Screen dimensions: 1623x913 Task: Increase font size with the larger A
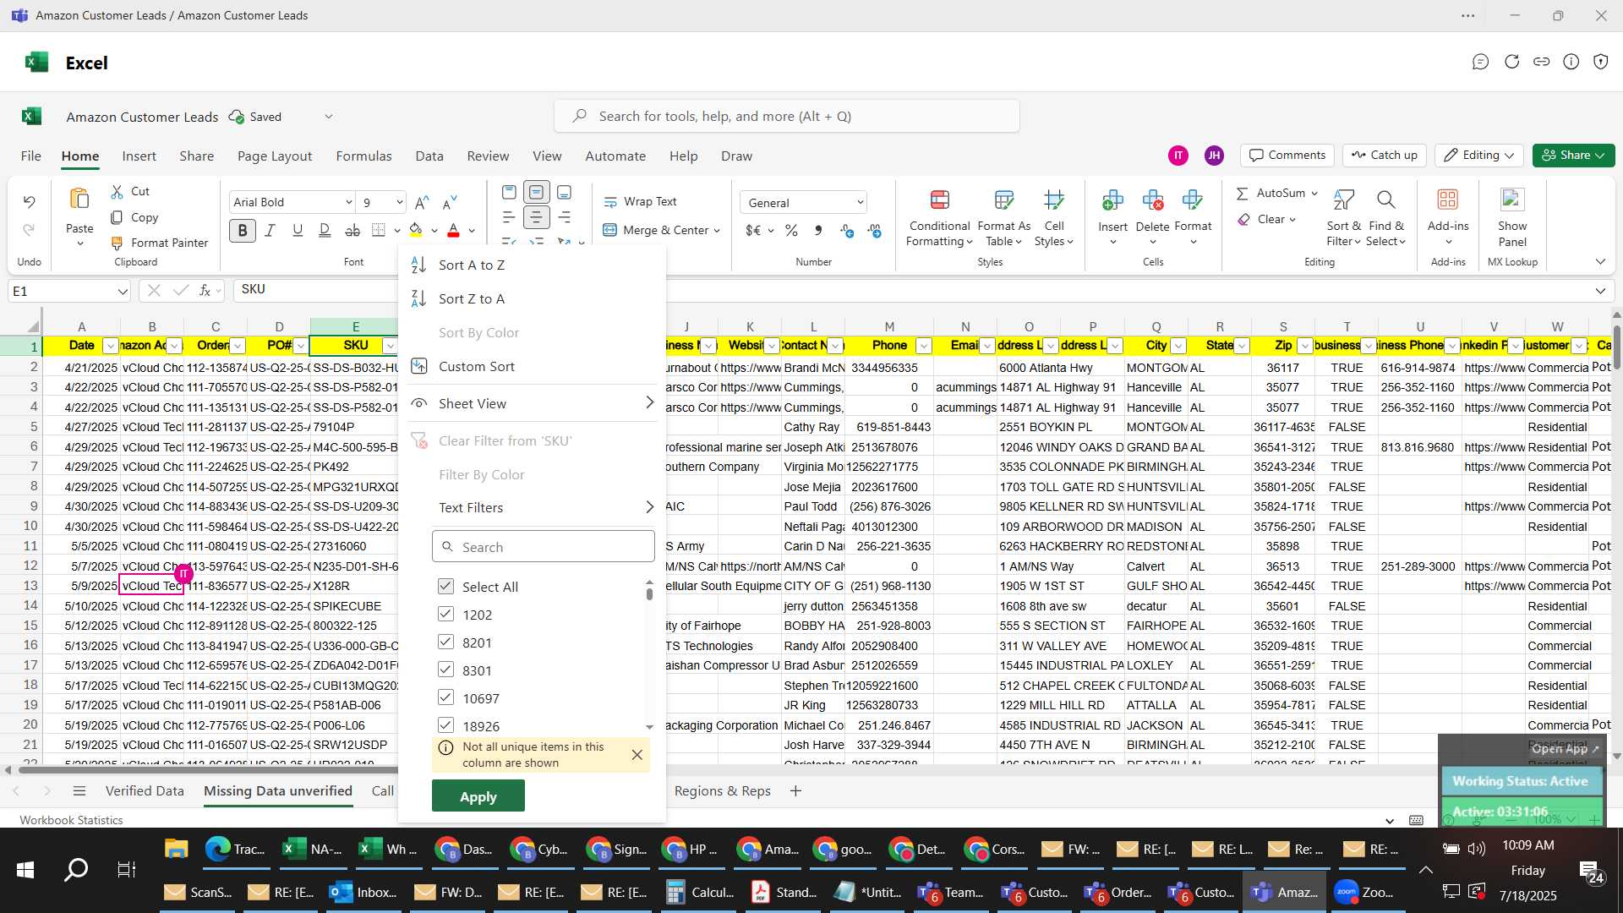tap(422, 202)
